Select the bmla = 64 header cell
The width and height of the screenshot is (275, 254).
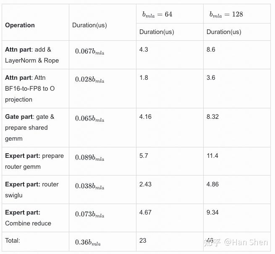click(170, 14)
